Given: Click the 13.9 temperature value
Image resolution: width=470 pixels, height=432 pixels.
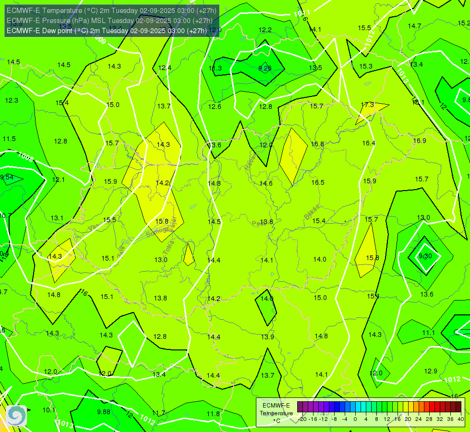Looking at the screenshot, I should (x=267, y=337).
